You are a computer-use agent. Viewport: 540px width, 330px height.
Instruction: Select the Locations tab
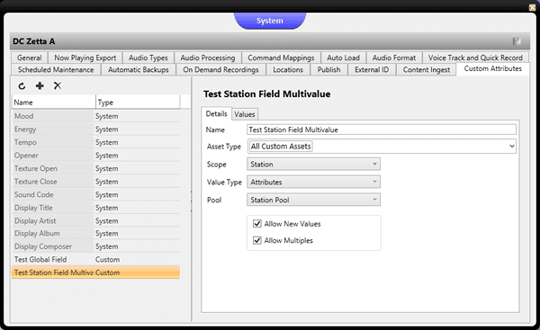click(288, 69)
